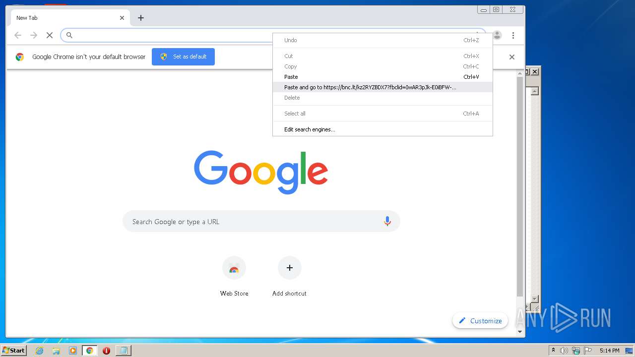Viewport: 635px width, 357px height.
Task: Click the Set as default button
Action: coord(183,57)
